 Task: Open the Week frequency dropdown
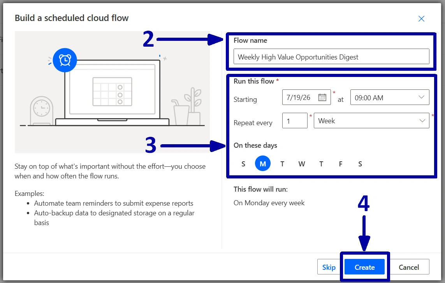click(x=371, y=121)
